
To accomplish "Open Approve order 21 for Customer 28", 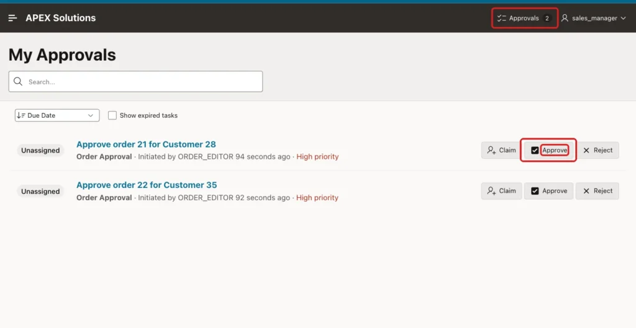I will [x=146, y=144].
